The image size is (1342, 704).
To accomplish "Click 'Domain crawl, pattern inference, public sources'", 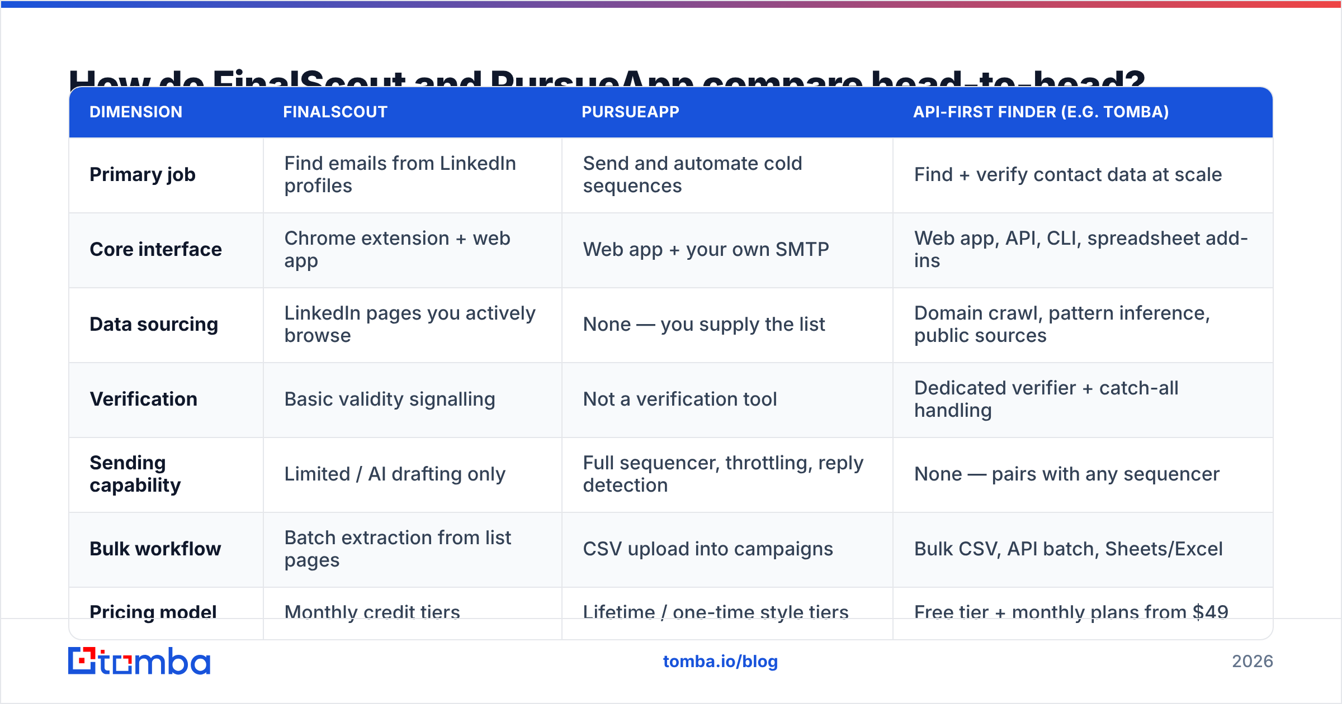I will [x=1062, y=324].
